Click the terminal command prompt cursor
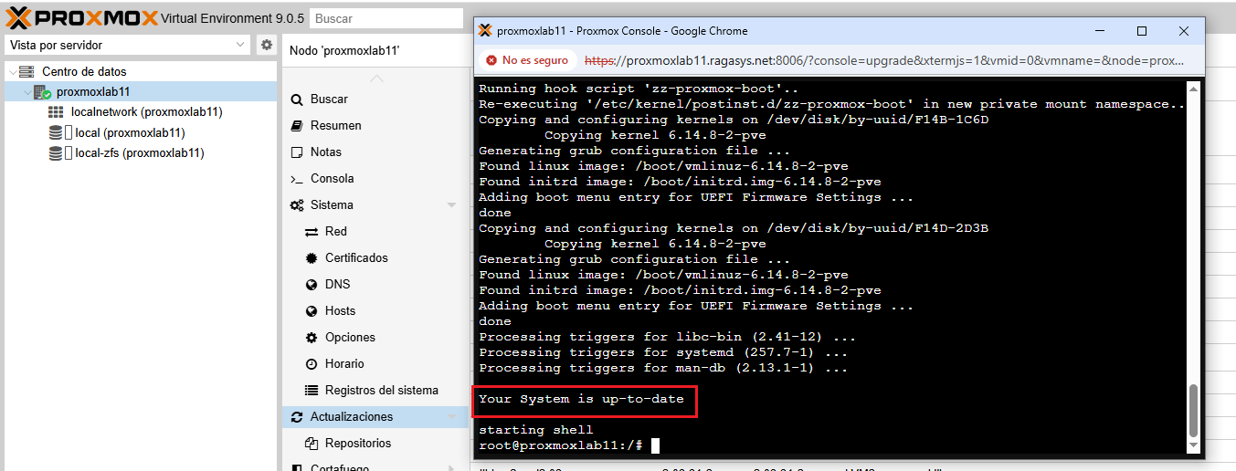 pos(655,445)
